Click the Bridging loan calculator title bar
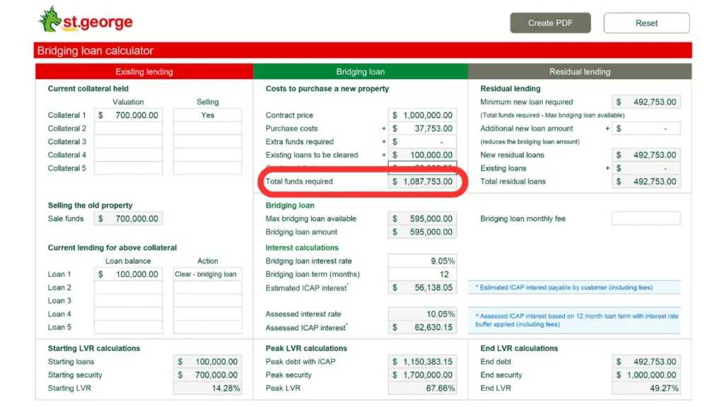 tap(363, 50)
